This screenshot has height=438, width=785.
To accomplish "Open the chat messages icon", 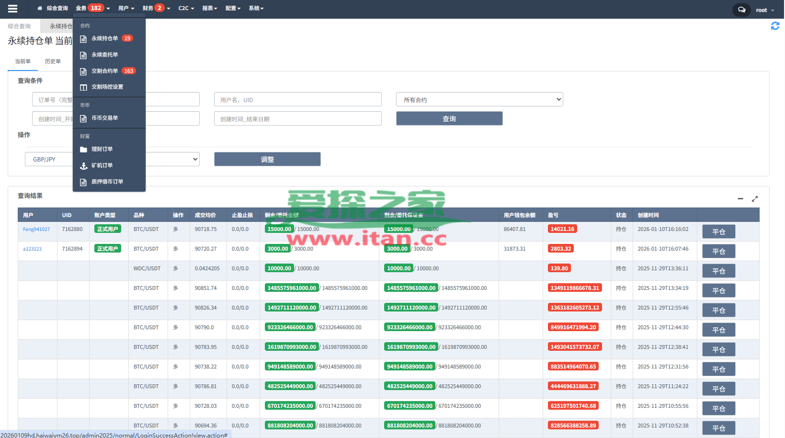I will [x=741, y=10].
